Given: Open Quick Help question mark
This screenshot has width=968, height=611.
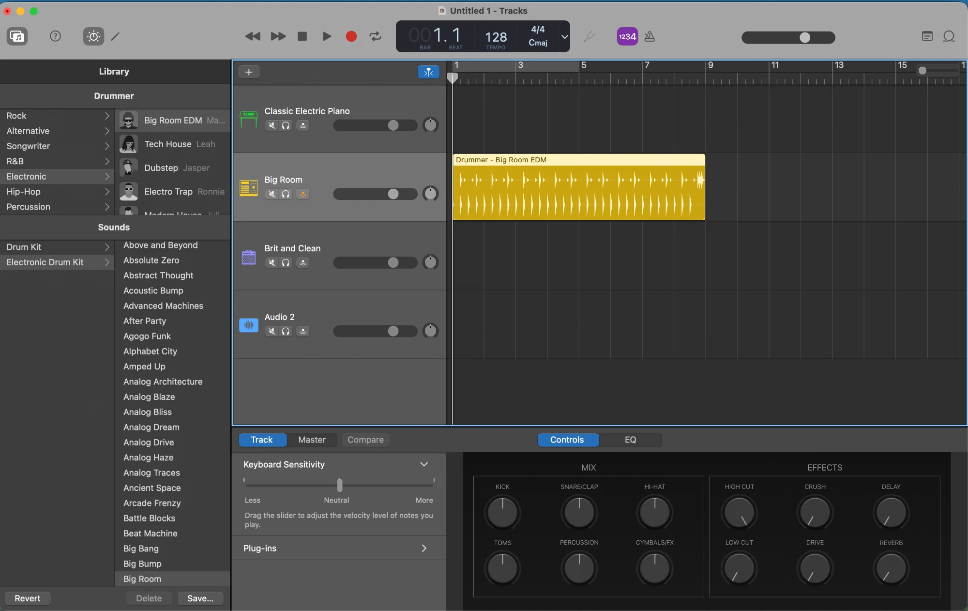Looking at the screenshot, I should [x=56, y=36].
